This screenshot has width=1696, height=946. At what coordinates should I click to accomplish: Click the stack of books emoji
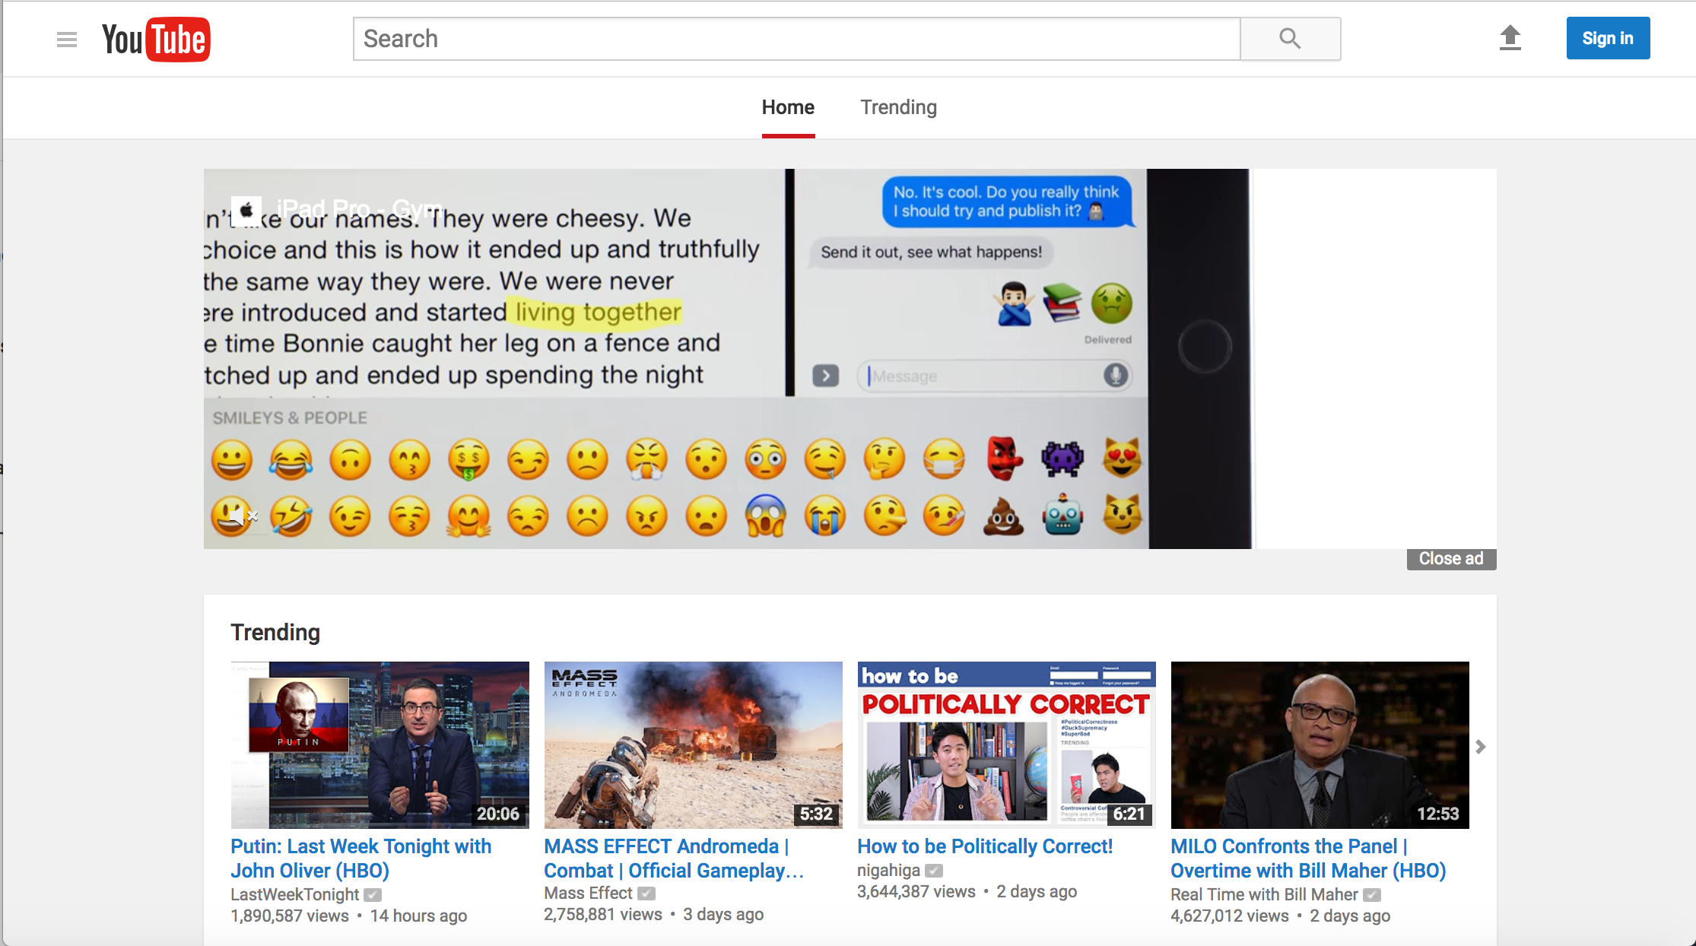[x=1062, y=303]
